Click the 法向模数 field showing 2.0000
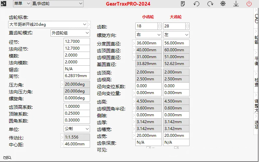 pyautogui.click(x=77, y=62)
